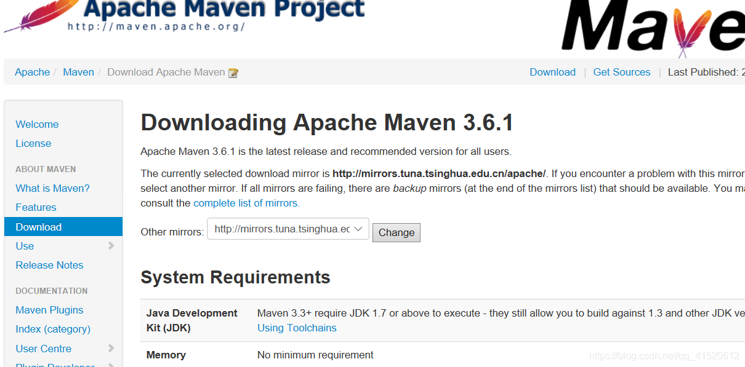Open the Apache breadcrumb link

(33, 72)
